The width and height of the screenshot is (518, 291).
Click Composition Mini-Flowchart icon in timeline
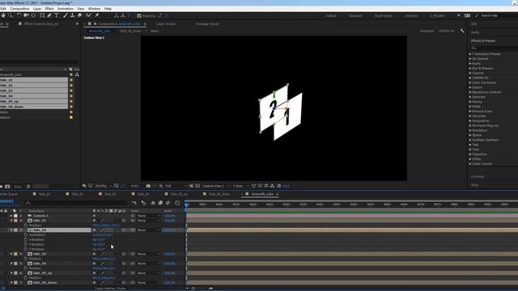[x=134, y=203]
